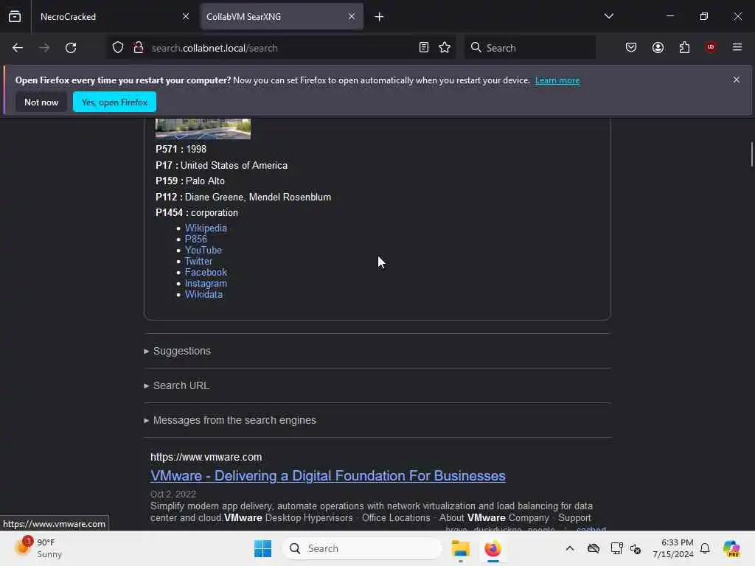Screen dimensions: 755x566
Task: Click the address bar URL field
Action: [282, 48]
